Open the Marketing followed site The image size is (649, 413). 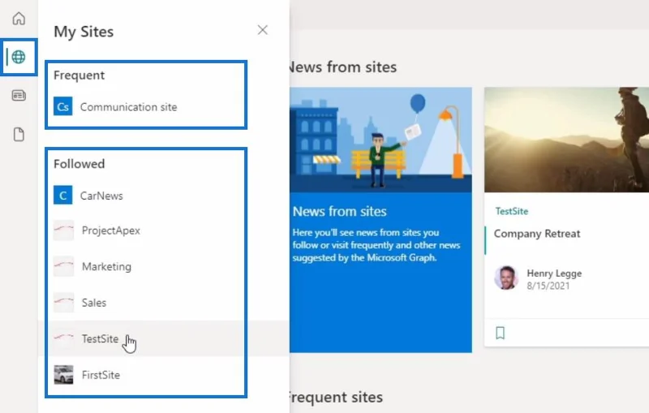pos(106,266)
